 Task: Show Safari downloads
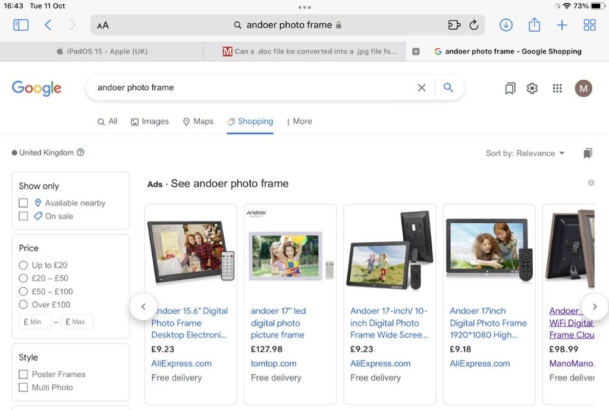click(x=506, y=25)
